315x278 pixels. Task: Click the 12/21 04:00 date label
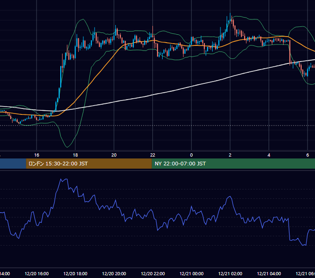click(x=269, y=273)
